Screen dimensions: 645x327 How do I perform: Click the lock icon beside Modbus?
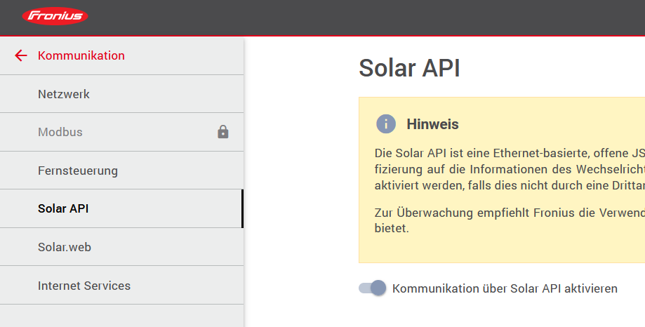coord(223,132)
